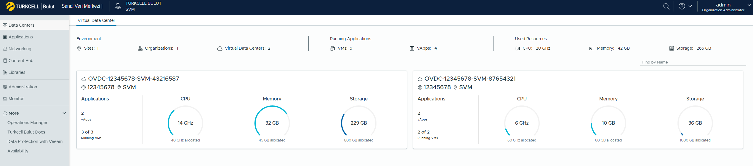
Task: Open Data Centers in sidebar
Action: 21,25
